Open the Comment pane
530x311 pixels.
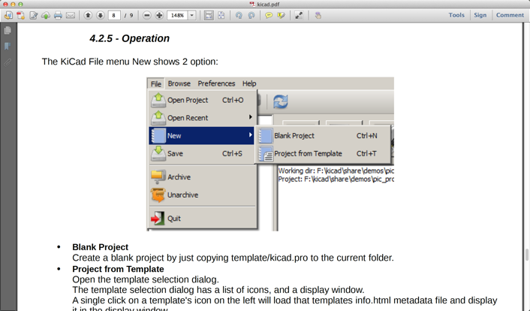tap(510, 15)
